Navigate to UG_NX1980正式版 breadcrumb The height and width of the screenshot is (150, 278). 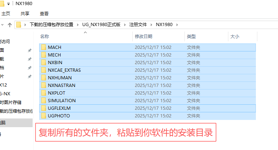click(x=101, y=25)
